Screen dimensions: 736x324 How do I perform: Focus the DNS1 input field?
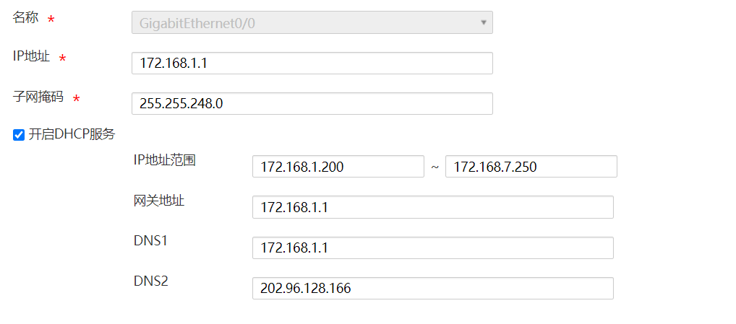pyautogui.click(x=432, y=248)
